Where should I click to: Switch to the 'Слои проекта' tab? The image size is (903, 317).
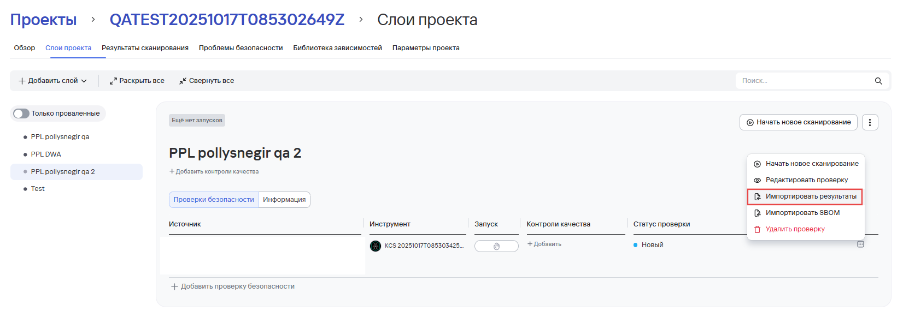coord(68,48)
